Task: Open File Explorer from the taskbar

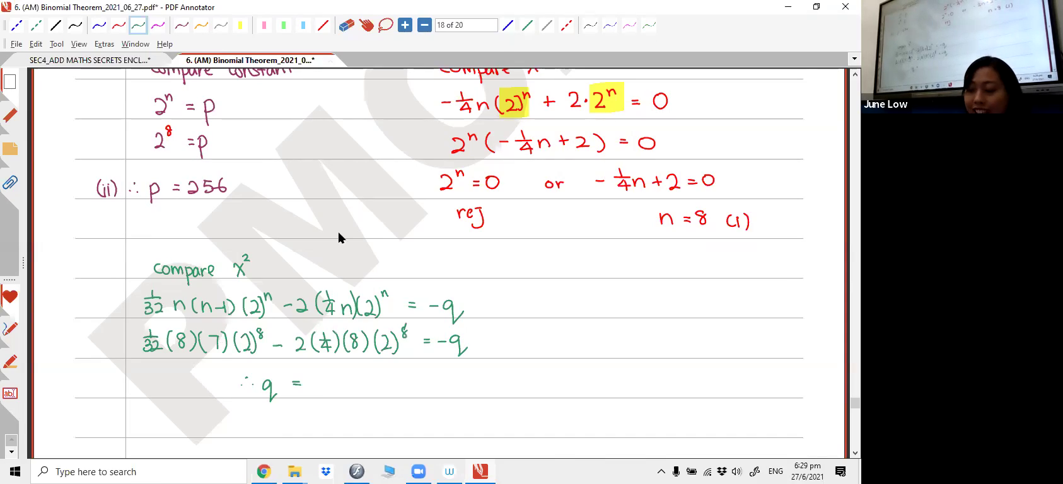Action: click(294, 471)
